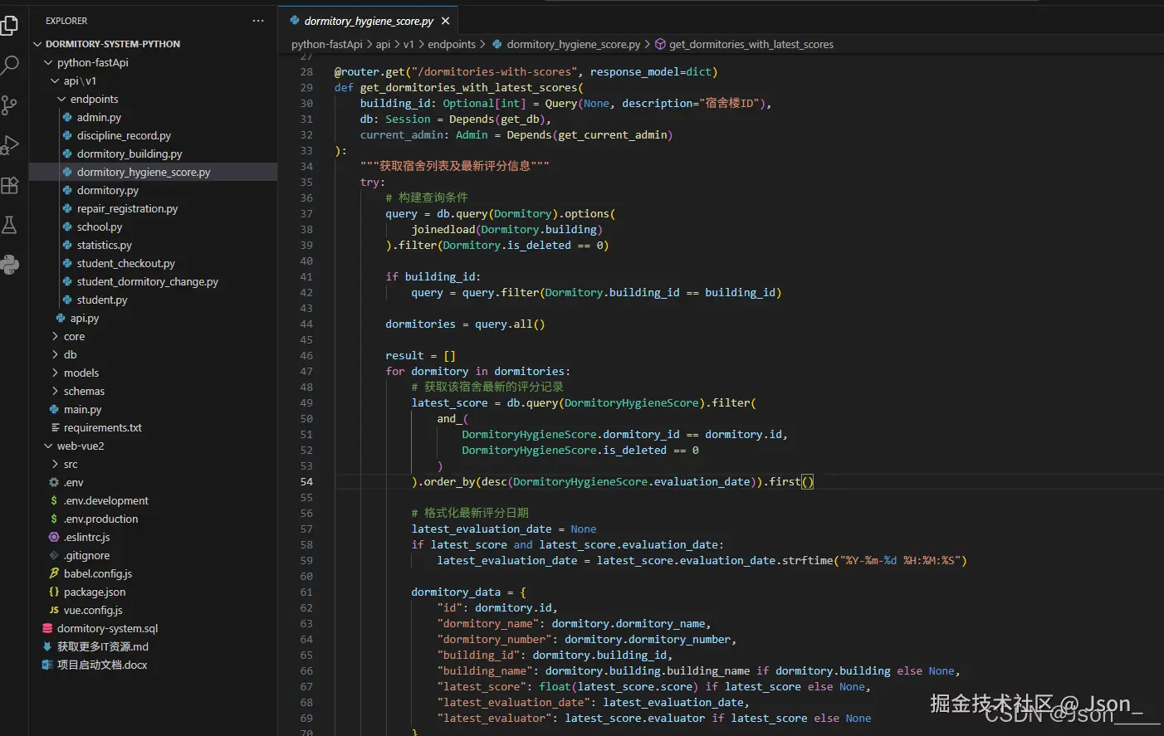Open the Testing flask icon
Screen dimensions: 1164x736
[x=10, y=225]
